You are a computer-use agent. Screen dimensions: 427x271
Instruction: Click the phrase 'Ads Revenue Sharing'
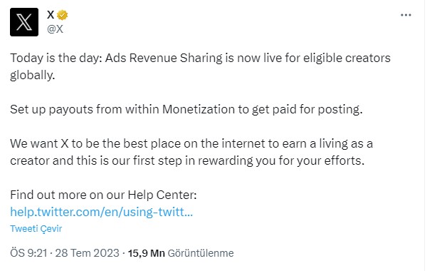coord(164,58)
